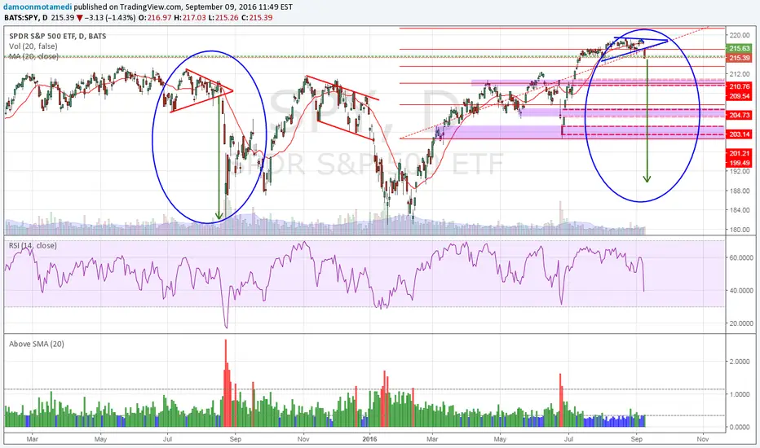760x448 pixels.
Task: Click the 180.00 price axis value
Action: pos(740,230)
